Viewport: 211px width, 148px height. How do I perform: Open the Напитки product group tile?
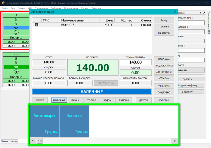coord(74,121)
